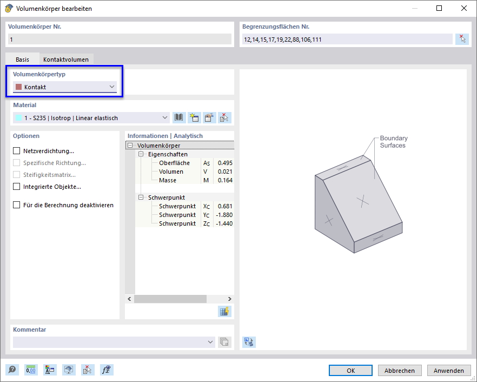Collapse the Schwerpunkt tree node
The height and width of the screenshot is (382, 477).
point(141,197)
